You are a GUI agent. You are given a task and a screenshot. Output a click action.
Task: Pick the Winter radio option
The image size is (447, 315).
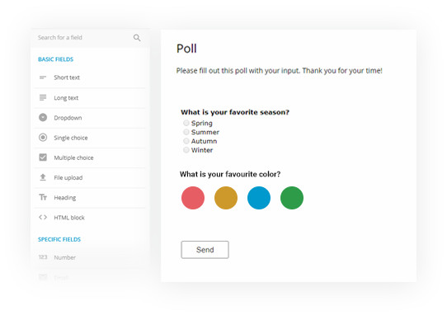pos(186,150)
